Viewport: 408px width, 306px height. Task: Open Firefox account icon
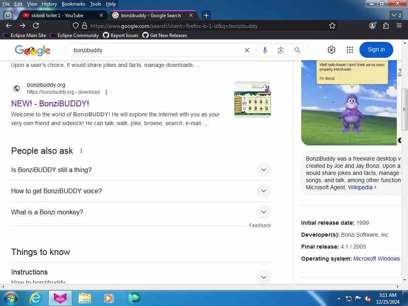(x=373, y=25)
